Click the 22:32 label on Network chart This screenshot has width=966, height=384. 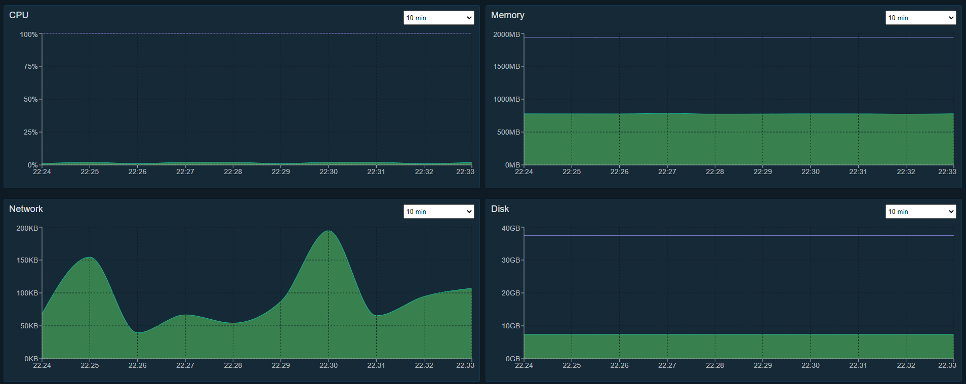click(424, 365)
